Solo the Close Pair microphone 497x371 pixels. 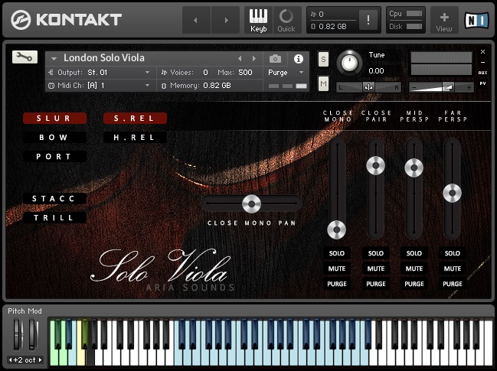click(x=375, y=253)
